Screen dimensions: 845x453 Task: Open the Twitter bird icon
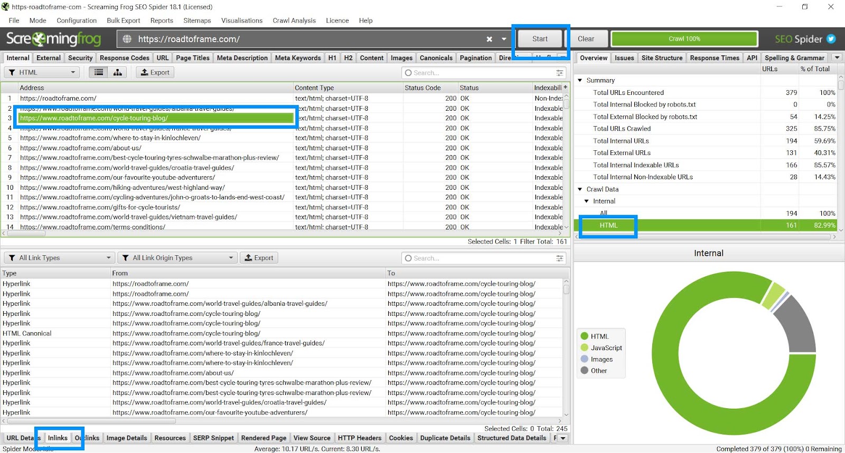(831, 39)
